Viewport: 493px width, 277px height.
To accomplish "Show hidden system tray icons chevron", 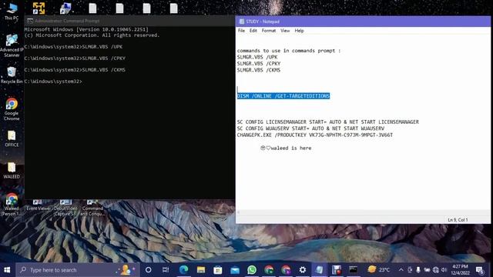I will click(401, 270).
